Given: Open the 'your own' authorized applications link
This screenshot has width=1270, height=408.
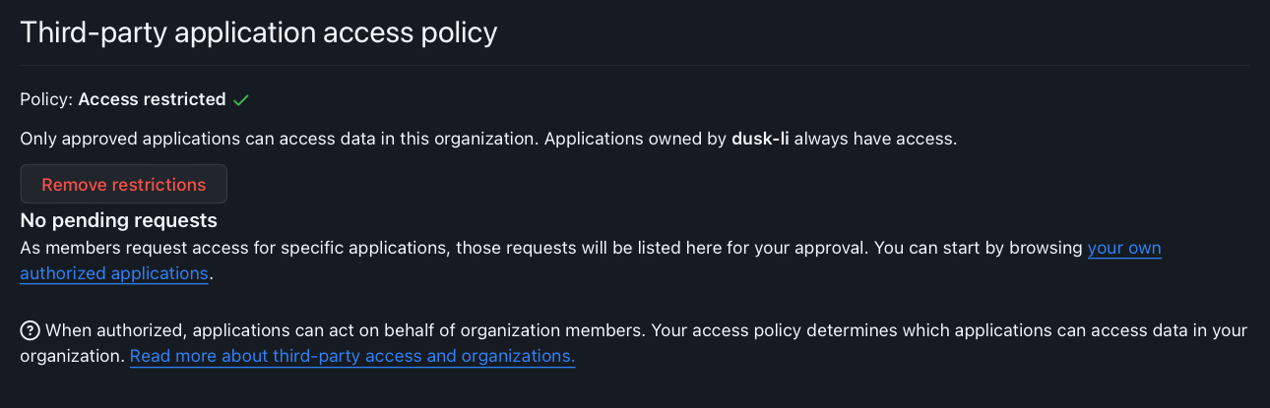Looking at the screenshot, I should click(x=1124, y=248).
